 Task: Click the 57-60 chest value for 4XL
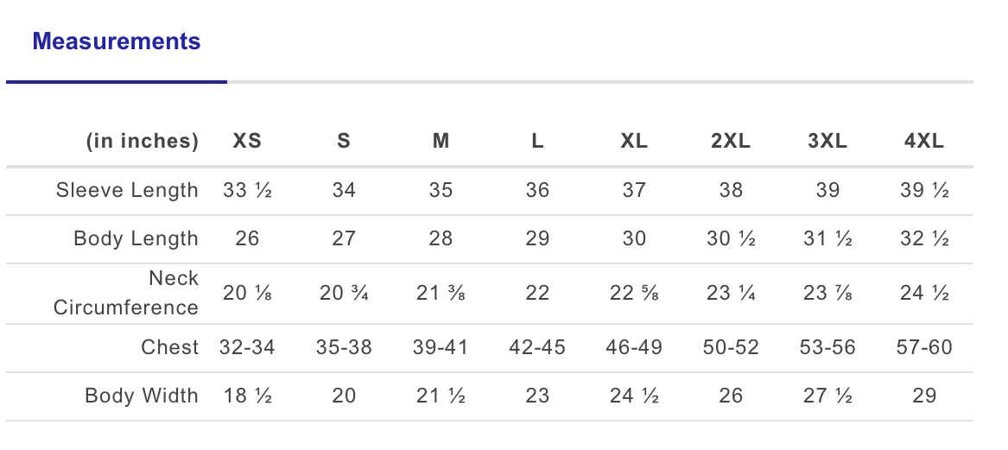pyautogui.click(x=924, y=347)
